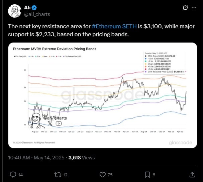Click the X logo in chart watermark
203x182 pixels.
tap(50, 123)
